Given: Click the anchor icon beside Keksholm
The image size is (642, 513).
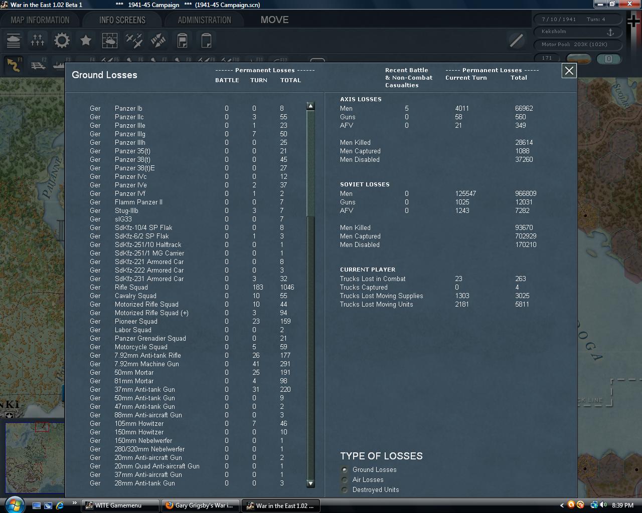Looking at the screenshot, I should pos(611,32).
